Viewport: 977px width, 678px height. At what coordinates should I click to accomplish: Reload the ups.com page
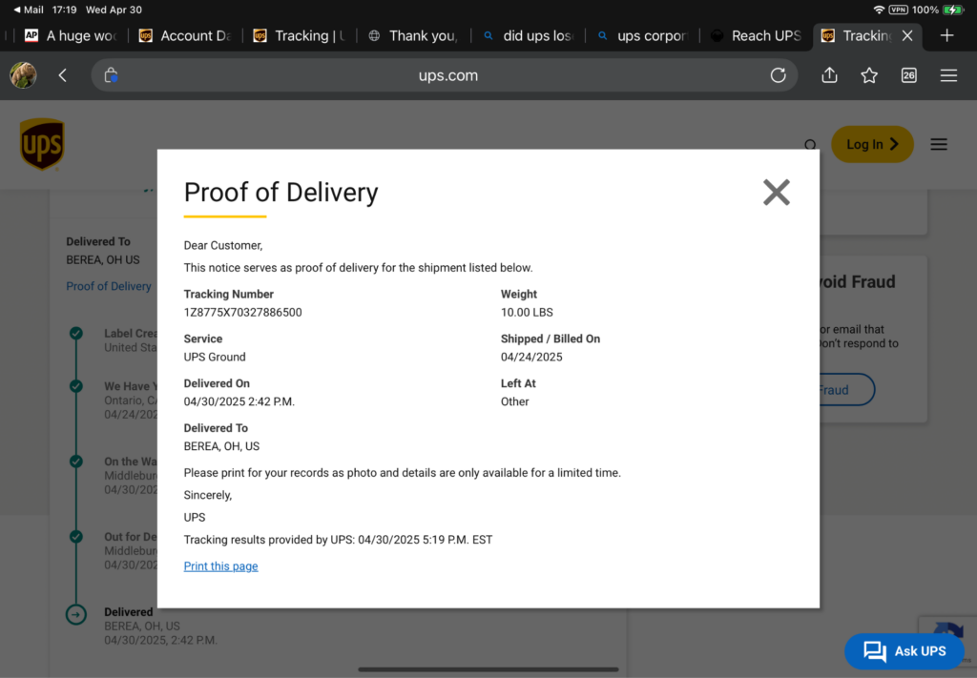coord(778,75)
